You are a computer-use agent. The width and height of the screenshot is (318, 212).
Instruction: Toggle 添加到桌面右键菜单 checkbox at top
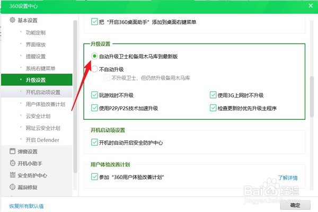94,22
